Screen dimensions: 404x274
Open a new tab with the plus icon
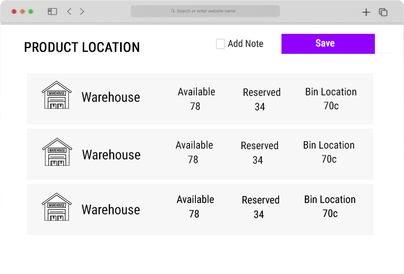pyautogui.click(x=366, y=12)
